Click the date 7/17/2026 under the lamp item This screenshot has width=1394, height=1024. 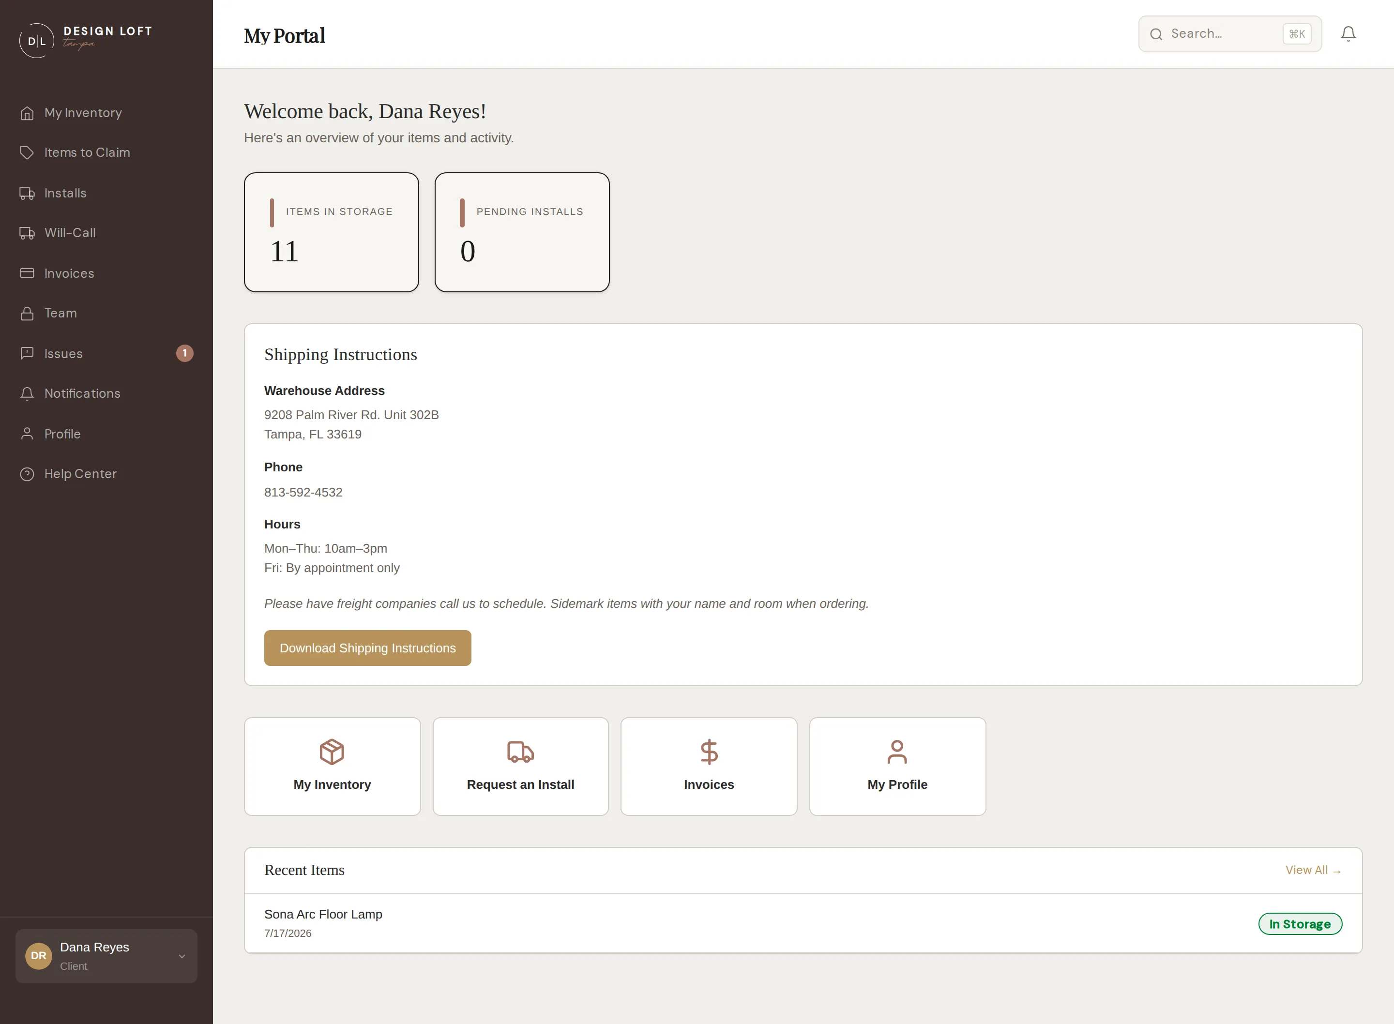[288, 934]
